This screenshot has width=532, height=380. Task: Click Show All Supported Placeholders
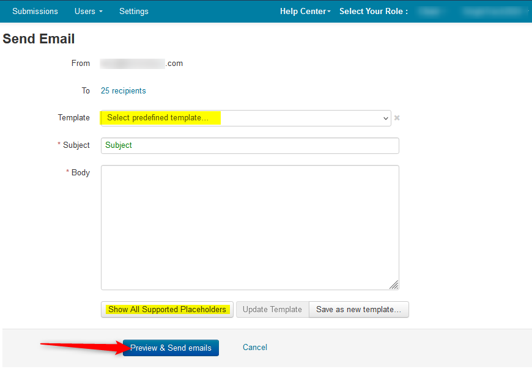point(166,309)
